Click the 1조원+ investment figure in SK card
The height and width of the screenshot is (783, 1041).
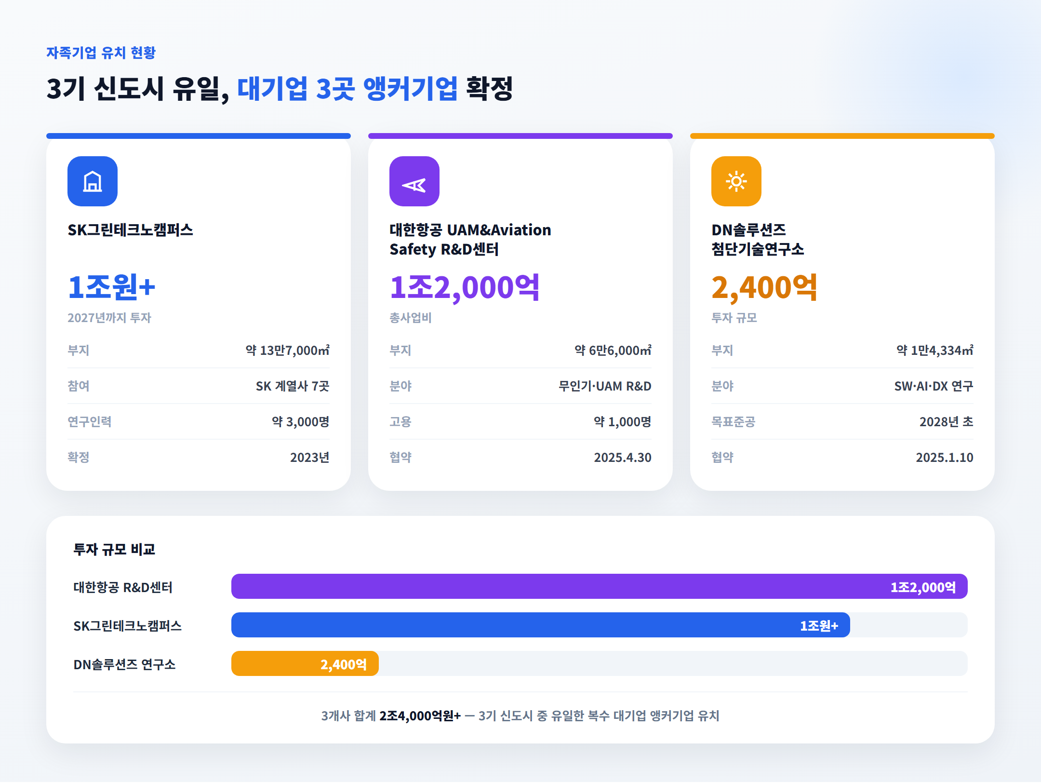[111, 287]
